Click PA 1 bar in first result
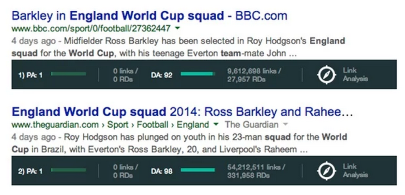 pos(68,74)
